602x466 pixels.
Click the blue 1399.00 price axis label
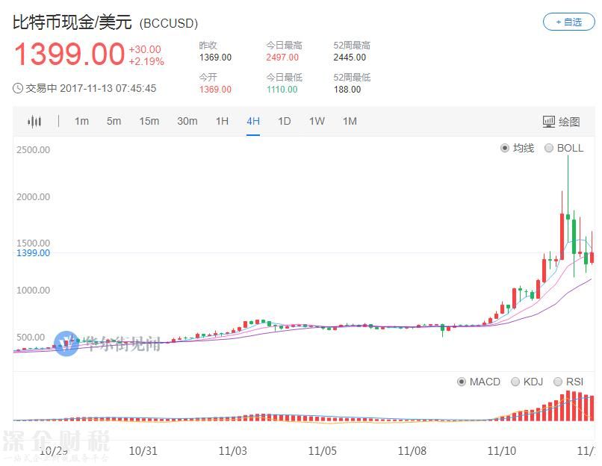33,253
